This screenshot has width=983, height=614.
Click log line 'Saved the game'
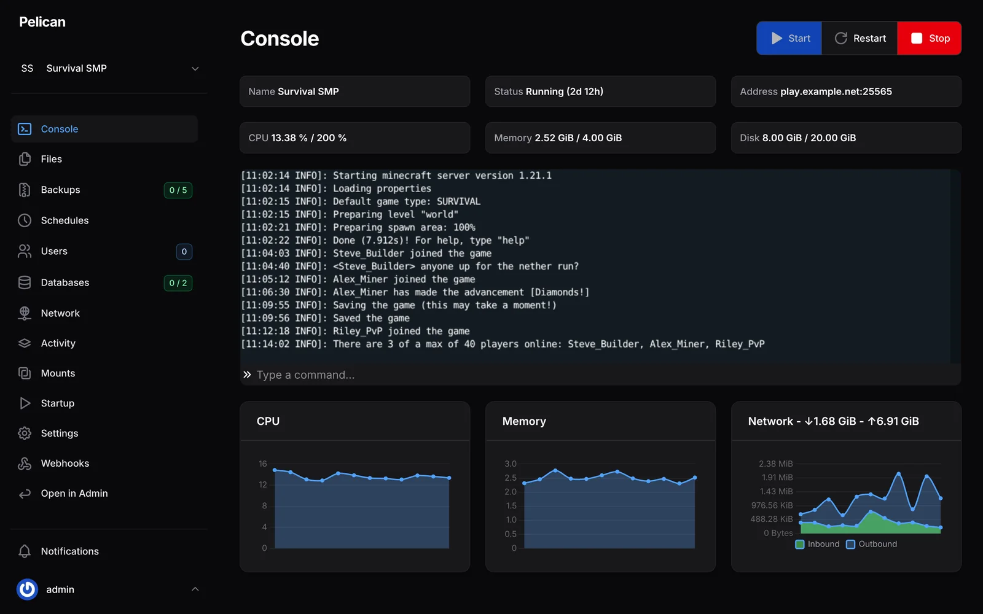tap(325, 318)
